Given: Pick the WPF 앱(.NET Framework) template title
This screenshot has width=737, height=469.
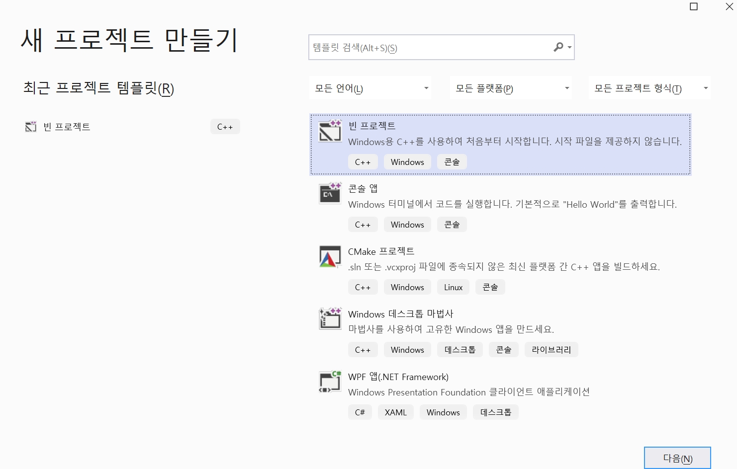Looking at the screenshot, I should [x=398, y=377].
